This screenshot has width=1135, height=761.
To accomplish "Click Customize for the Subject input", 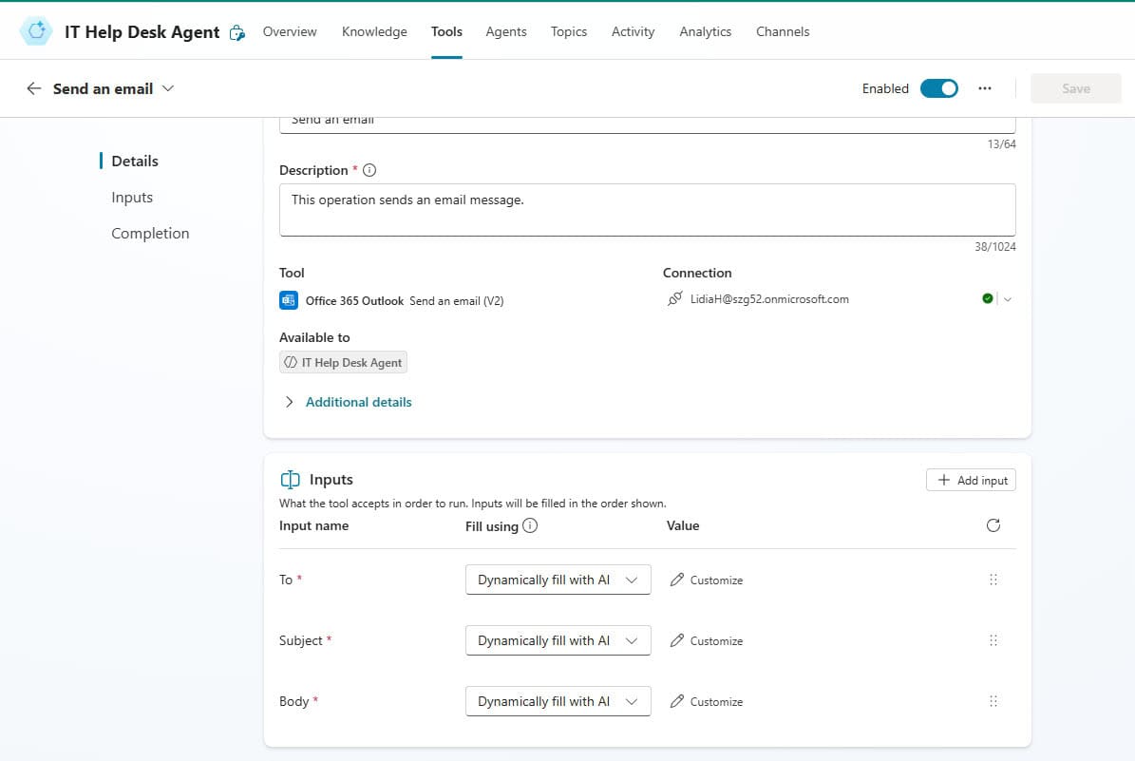I will pos(707,641).
